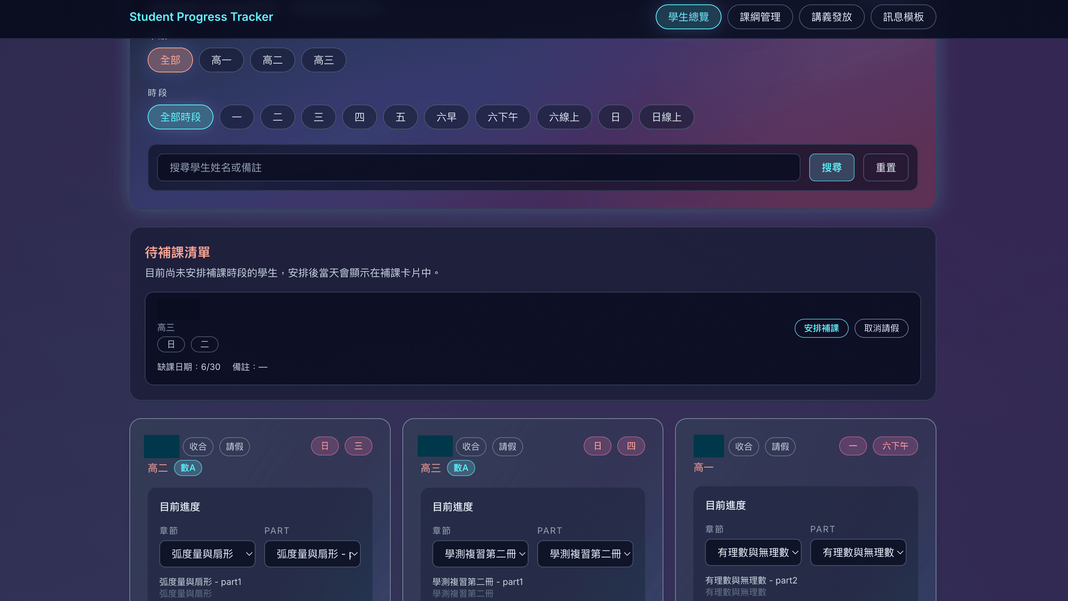The width and height of the screenshot is (1068, 601).
Task: Collapse the 高一 student card with 收合
Action: [x=744, y=447]
